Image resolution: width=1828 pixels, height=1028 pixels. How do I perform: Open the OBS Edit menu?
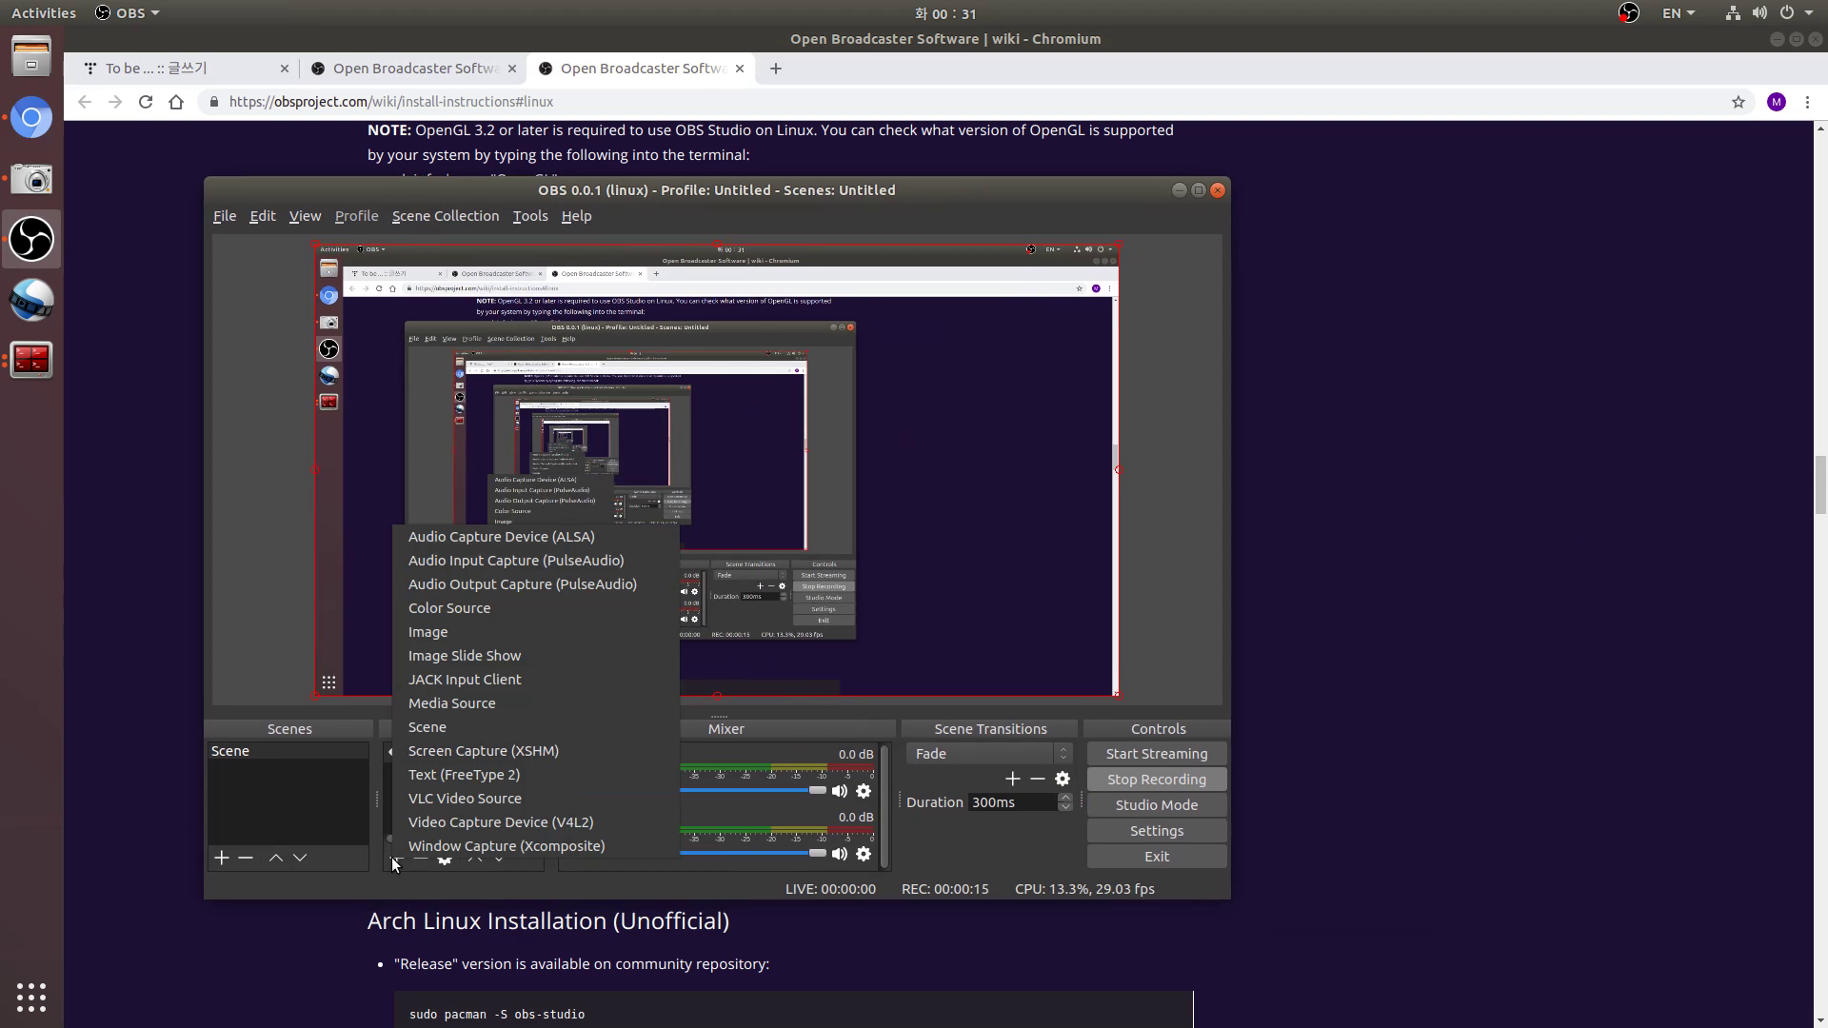pos(263,216)
